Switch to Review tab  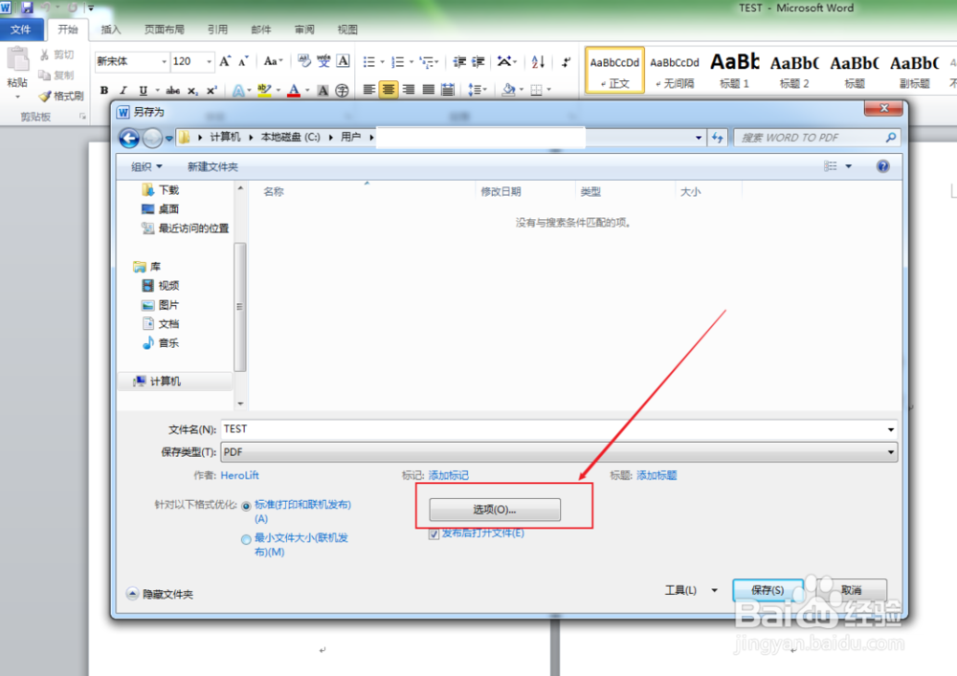(x=304, y=30)
